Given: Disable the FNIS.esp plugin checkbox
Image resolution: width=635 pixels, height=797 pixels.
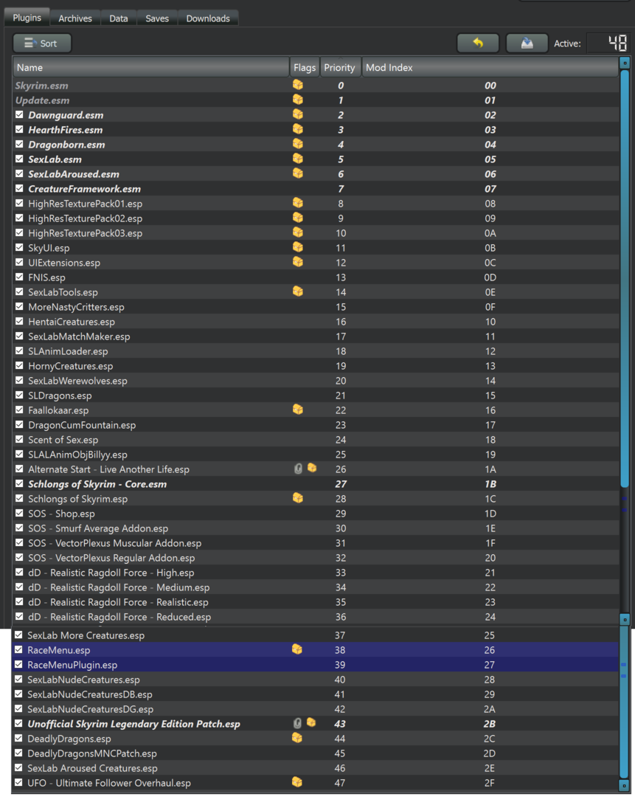Looking at the screenshot, I should point(19,277).
